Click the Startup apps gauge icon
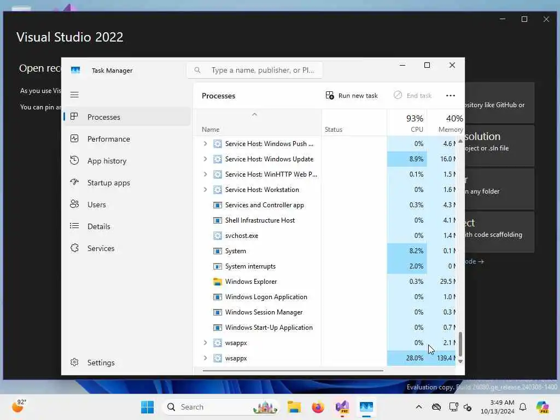Viewport: 560px width, 420px height. 74,182
